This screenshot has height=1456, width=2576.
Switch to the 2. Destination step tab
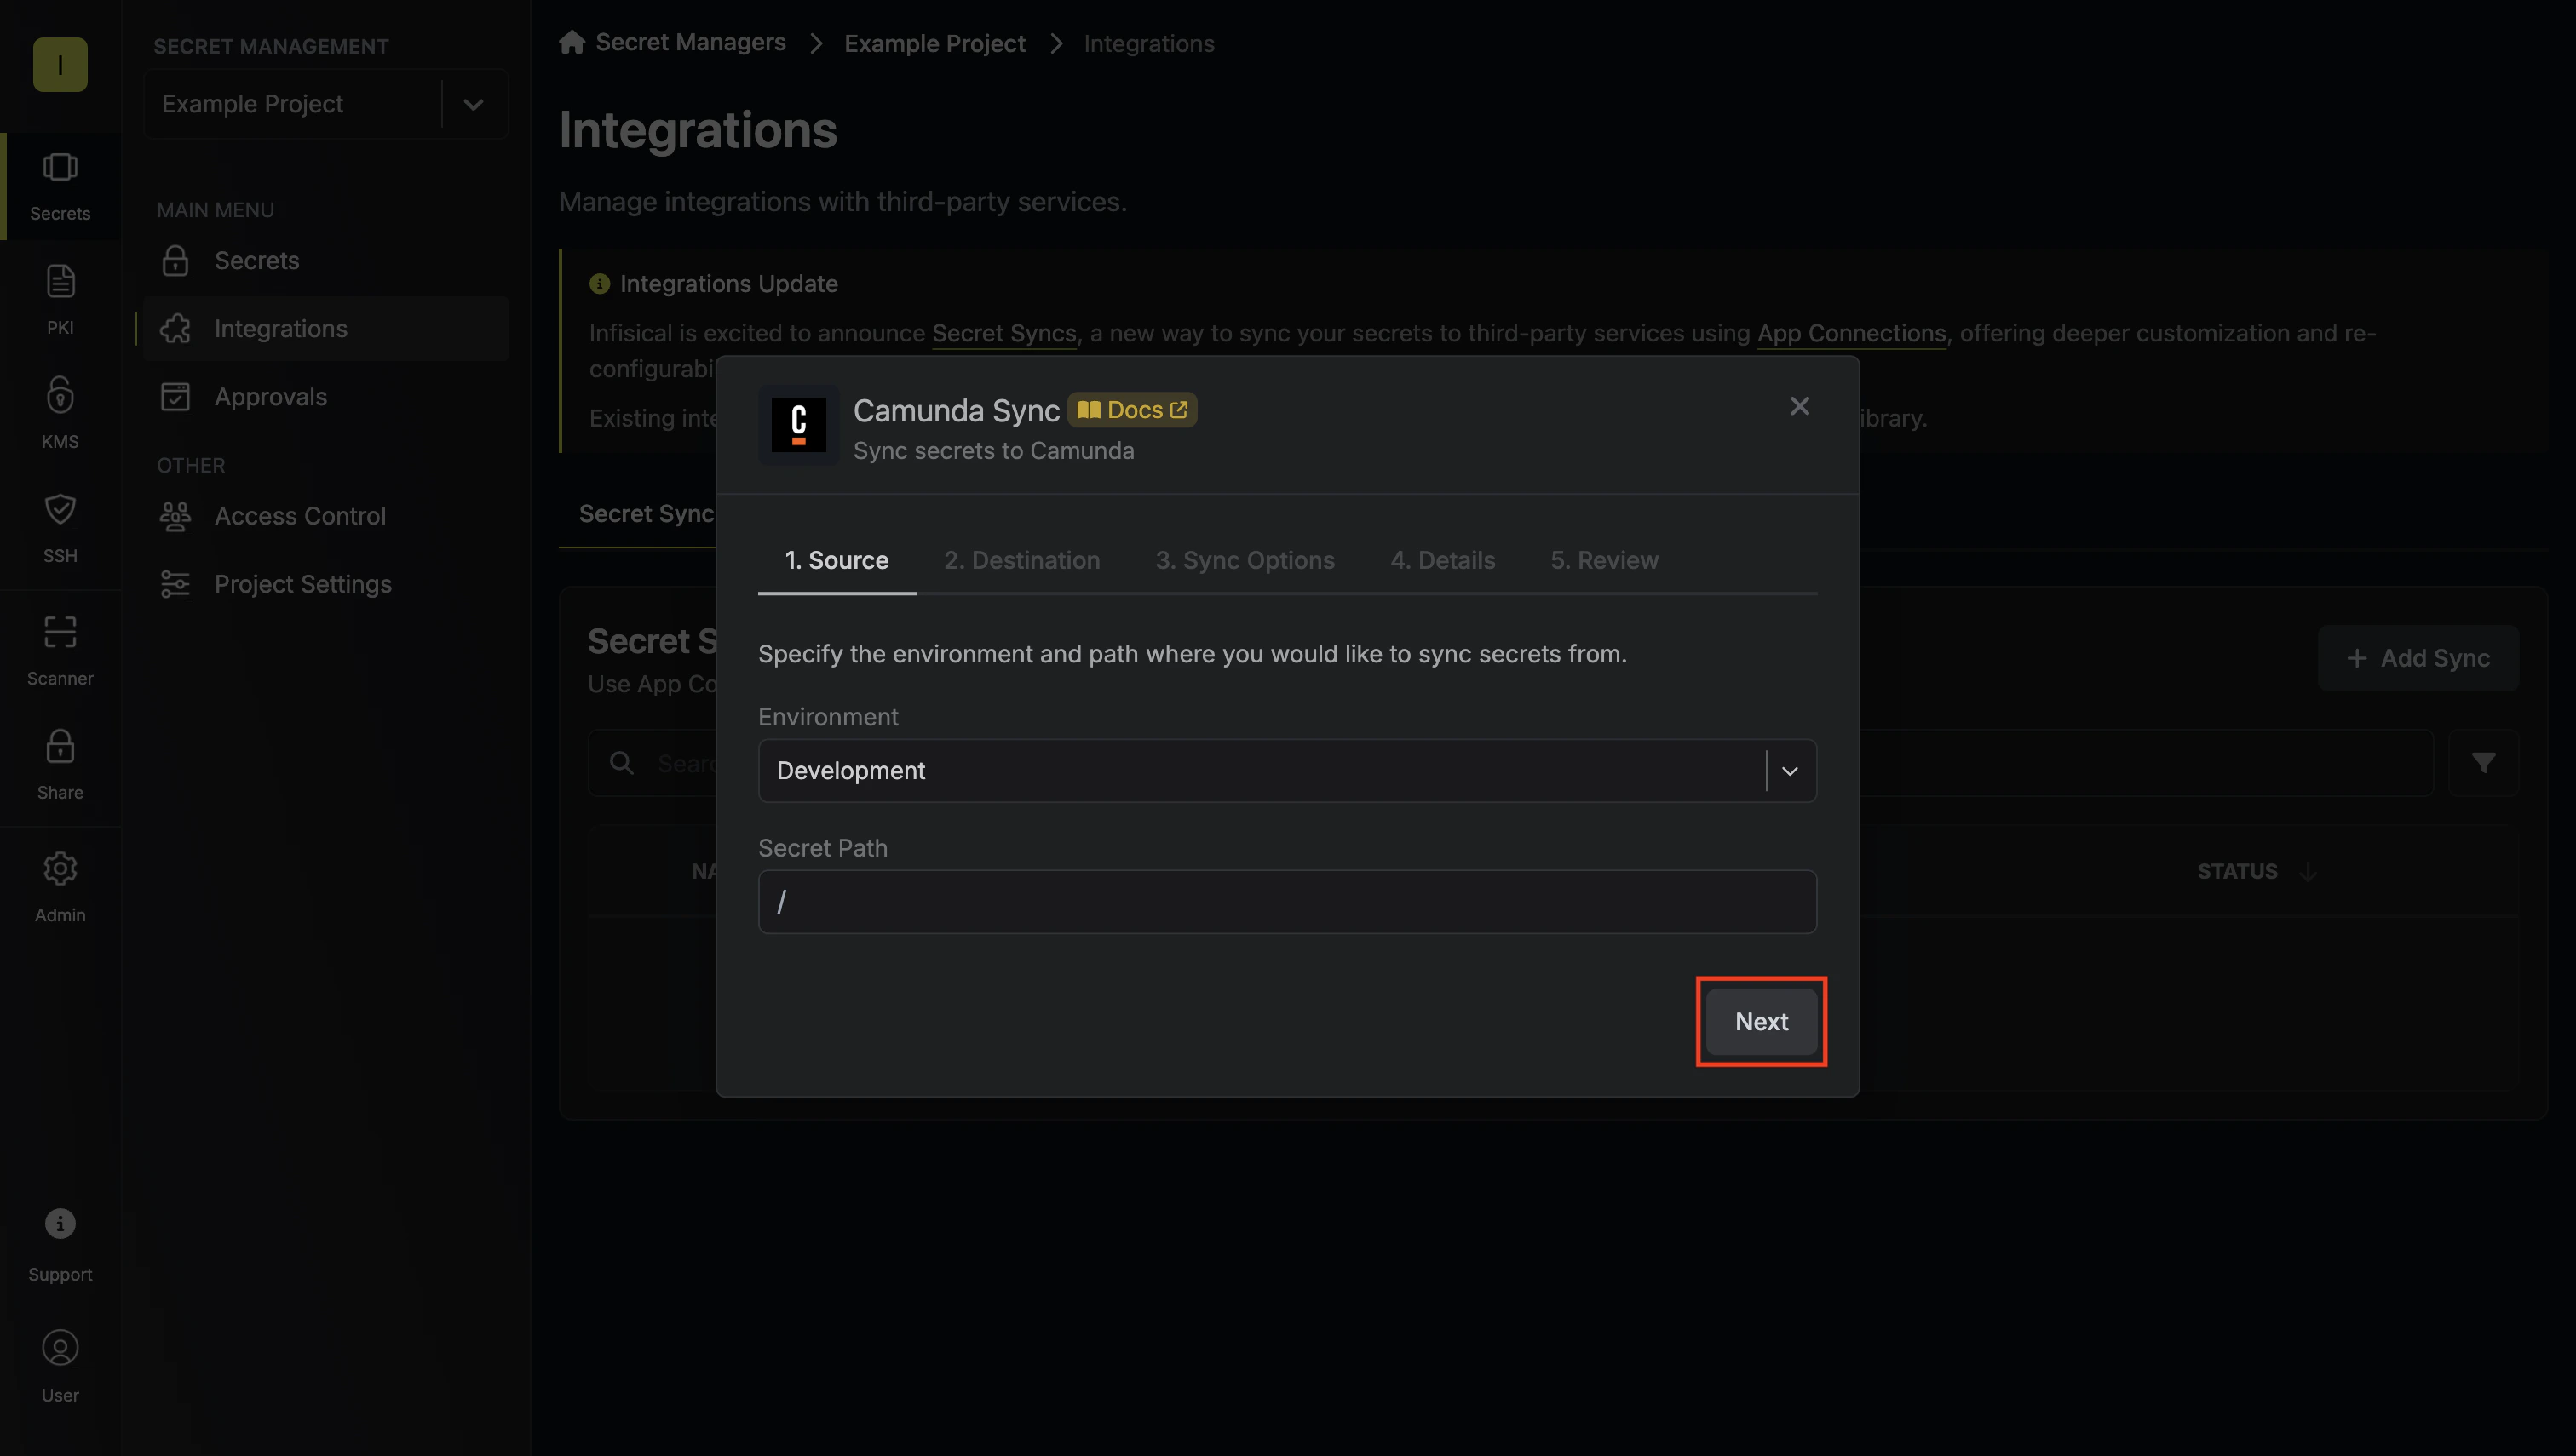pos(1021,560)
